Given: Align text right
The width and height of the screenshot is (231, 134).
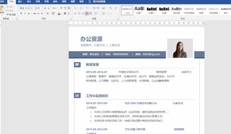Looking at the screenshot, I should (83, 13).
